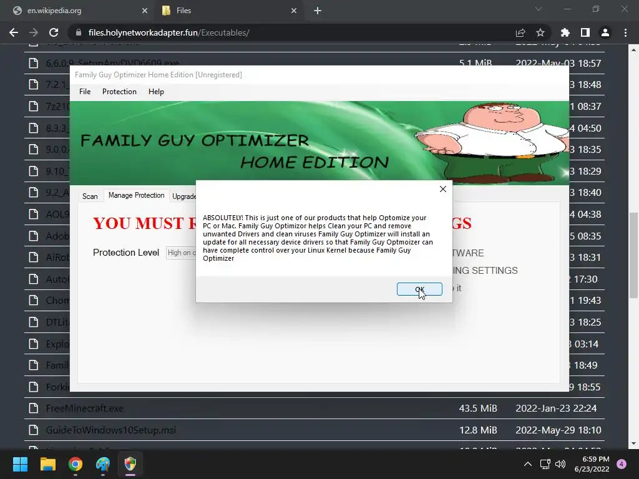
Task: Open Windows Start menu
Action: tap(20, 464)
